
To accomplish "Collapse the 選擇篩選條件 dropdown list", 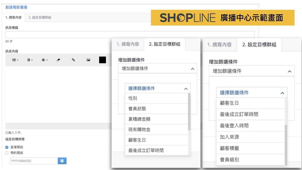I will point(186,88).
